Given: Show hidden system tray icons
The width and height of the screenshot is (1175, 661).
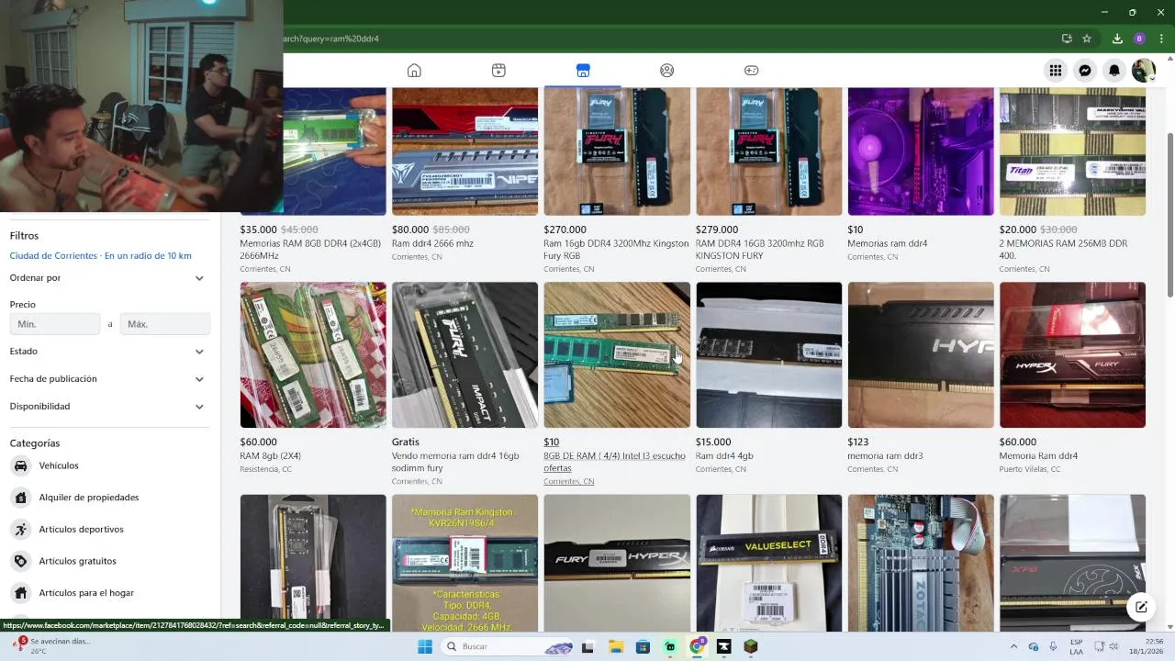Looking at the screenshot, I should [1013, 646].
